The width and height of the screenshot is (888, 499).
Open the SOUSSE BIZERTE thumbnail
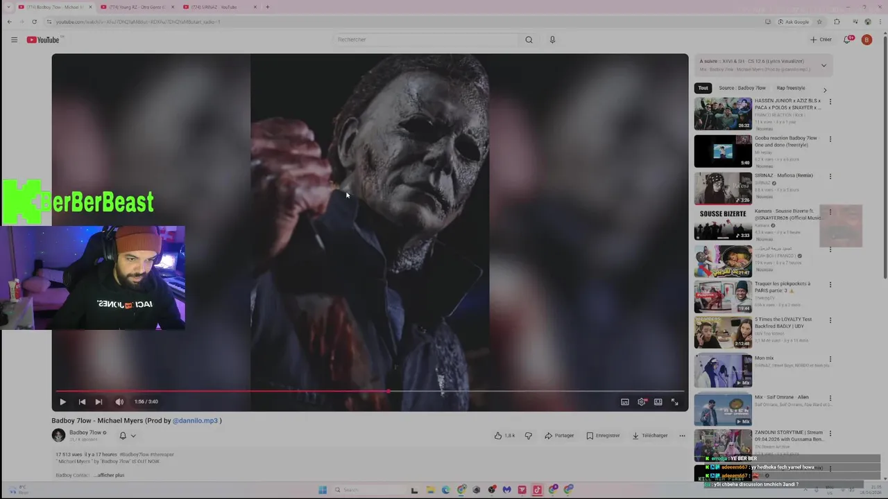point(723,224)
